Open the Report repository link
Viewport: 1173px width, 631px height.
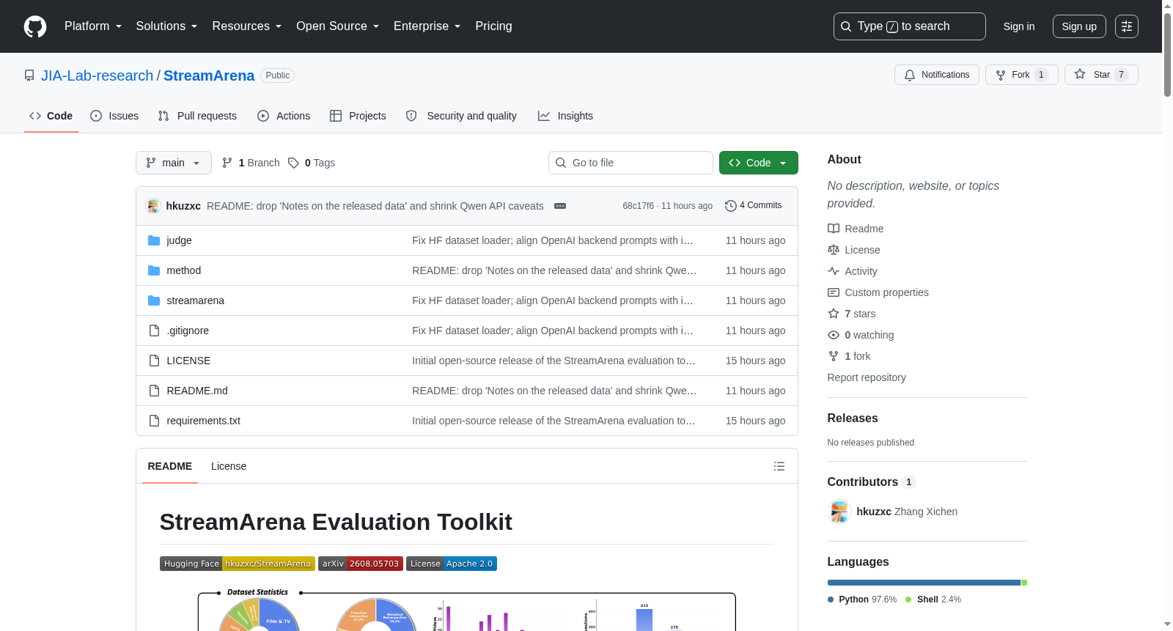[867, 377]
